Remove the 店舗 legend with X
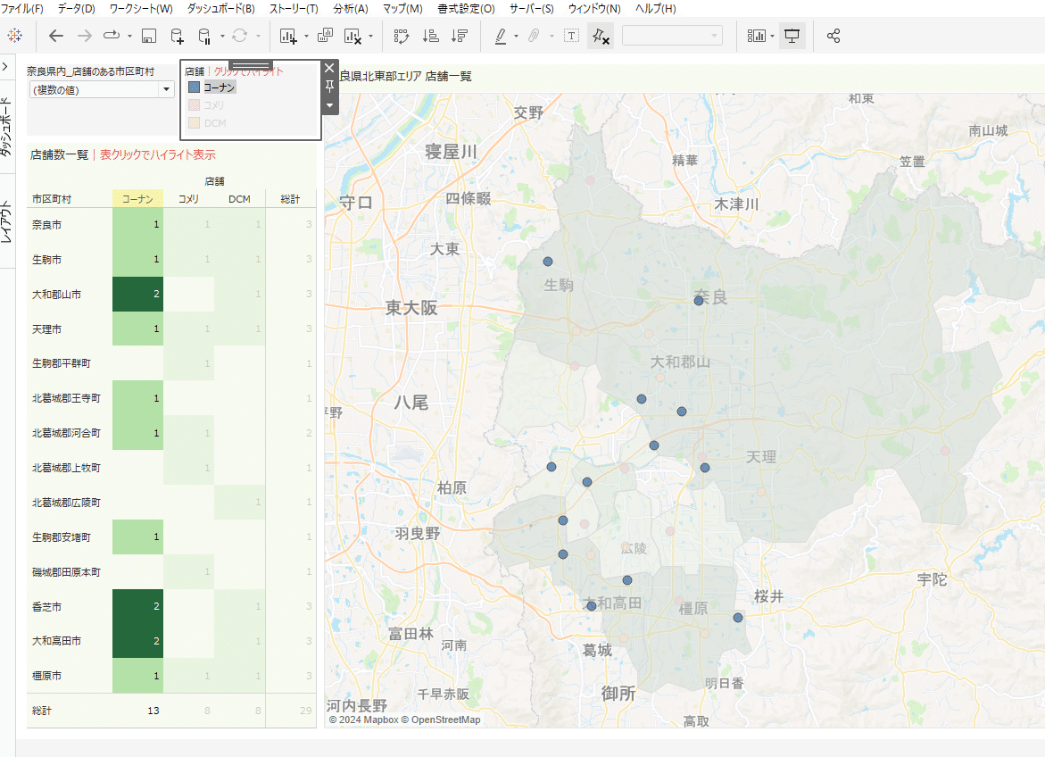Screen dimensions: 1045x757 pyautogui.click(x=329, y=67)
